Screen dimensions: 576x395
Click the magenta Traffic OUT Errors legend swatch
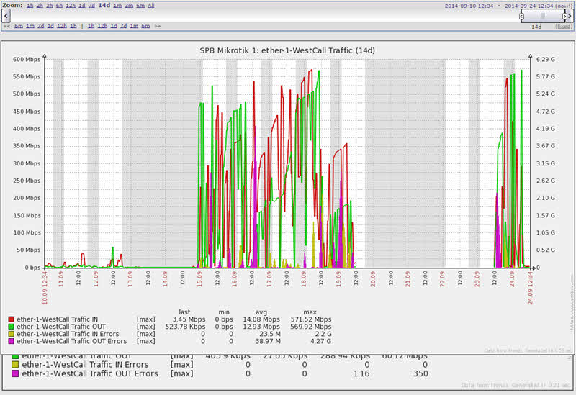point(12,341)
